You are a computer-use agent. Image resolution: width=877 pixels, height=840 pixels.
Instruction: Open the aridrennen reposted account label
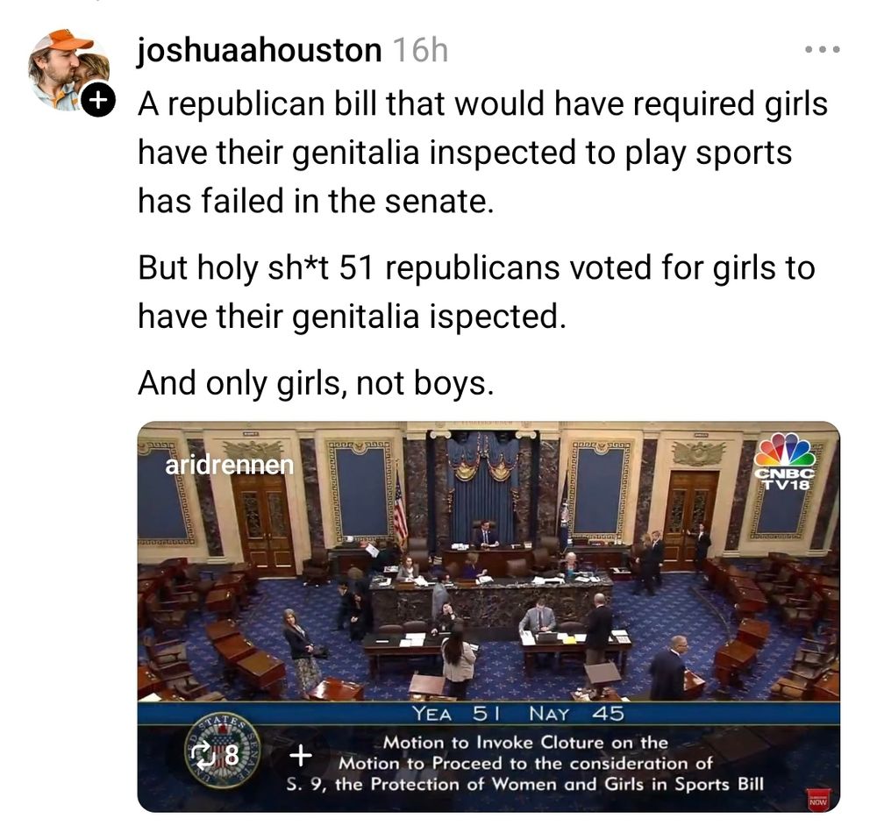coord(229,465)
